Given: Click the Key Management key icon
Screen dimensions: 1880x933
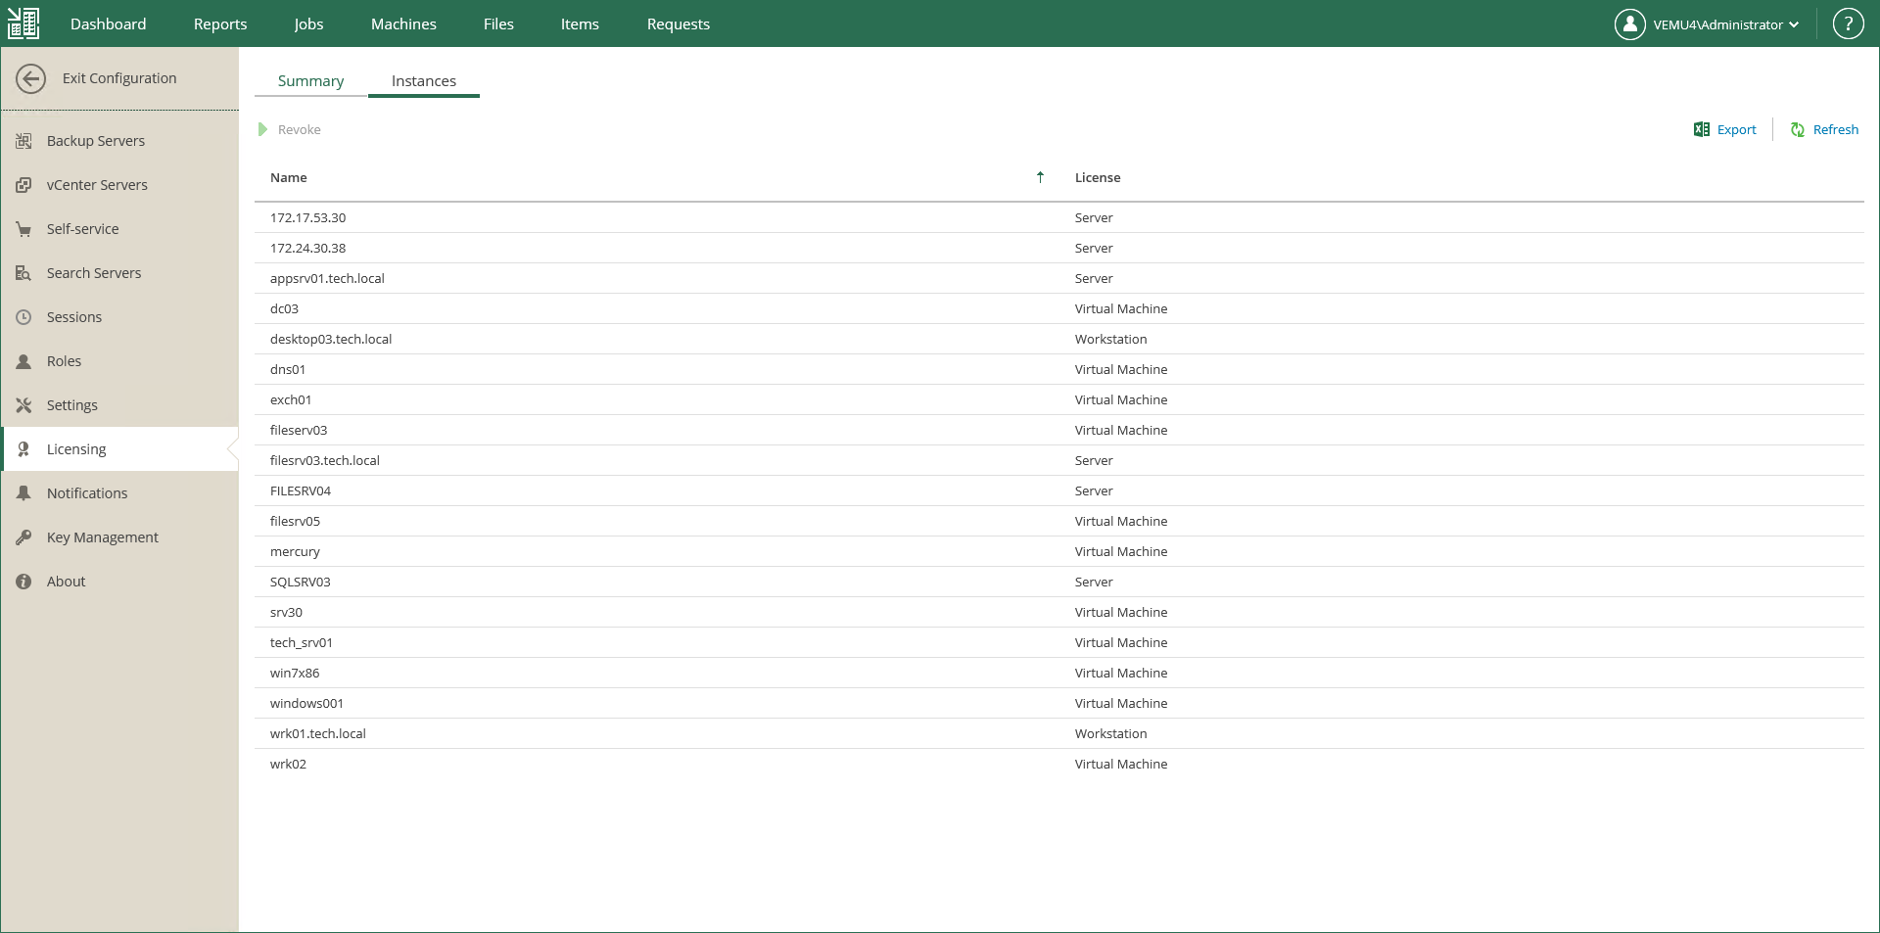Looking at the screenshot, I should click(23, 537).
